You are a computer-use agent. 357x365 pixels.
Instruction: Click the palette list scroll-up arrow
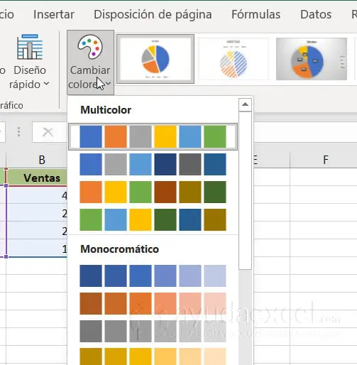pos(245,104)
